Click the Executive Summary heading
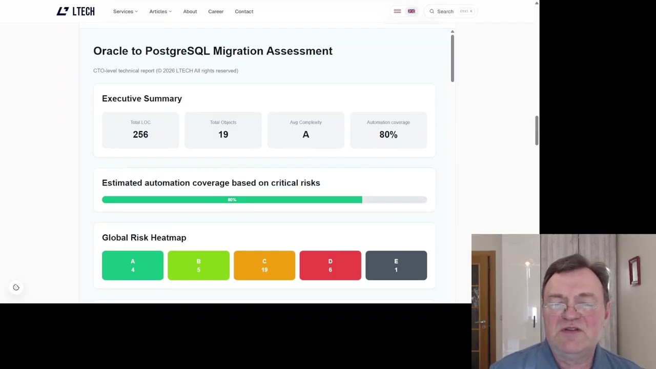The image size is (656, 369). 142,98
